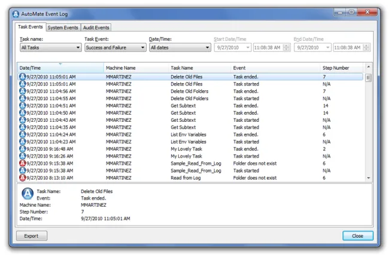The width and height of the screenshot is (389, 255).
Task: Click the icon for the 11:04:23 AM event
Action: point(22,142)
